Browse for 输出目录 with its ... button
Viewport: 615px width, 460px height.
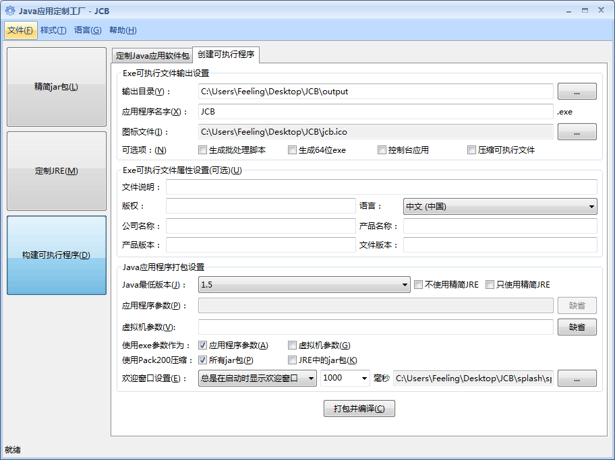point(577,92)
